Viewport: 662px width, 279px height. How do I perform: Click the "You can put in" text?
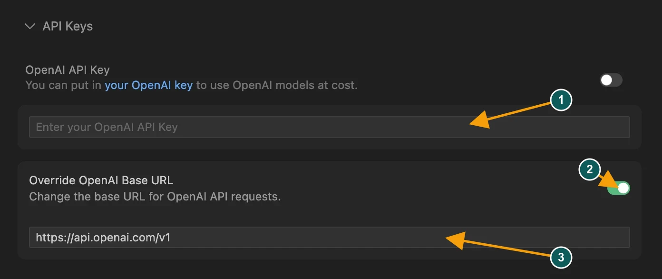pyautogui.click(x=64, y=86)
